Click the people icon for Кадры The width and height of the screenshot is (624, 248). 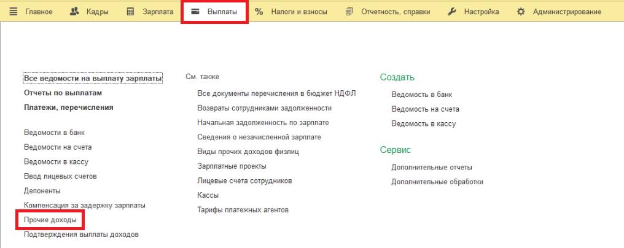click(x=76, y=12)
